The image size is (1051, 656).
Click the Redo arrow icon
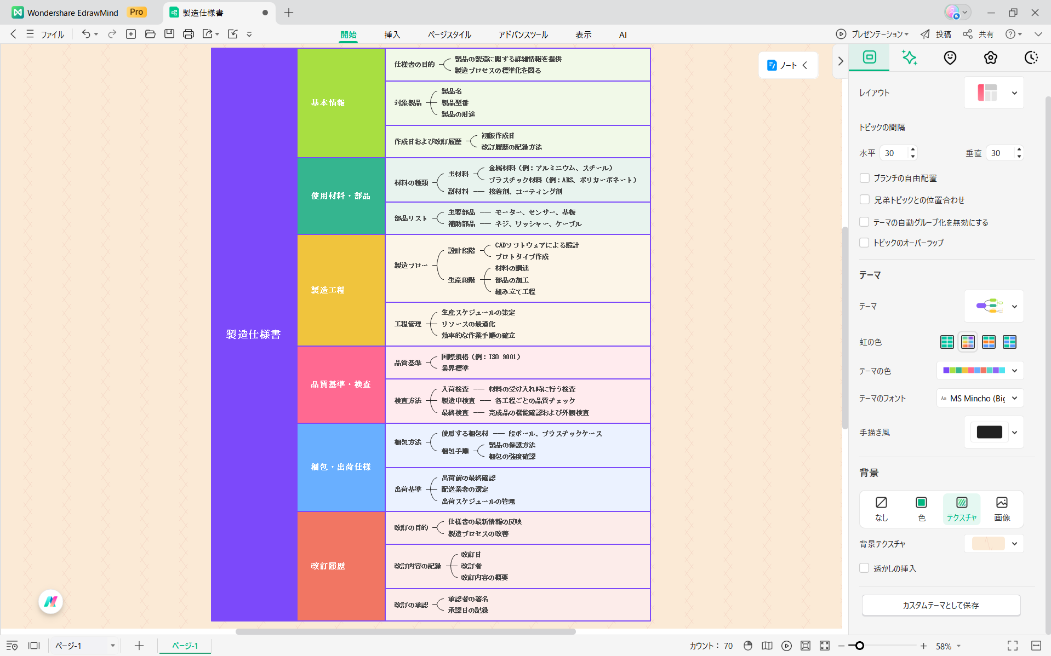click(112, 34)
